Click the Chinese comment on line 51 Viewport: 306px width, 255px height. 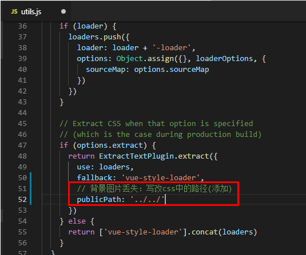pos(154,189)
